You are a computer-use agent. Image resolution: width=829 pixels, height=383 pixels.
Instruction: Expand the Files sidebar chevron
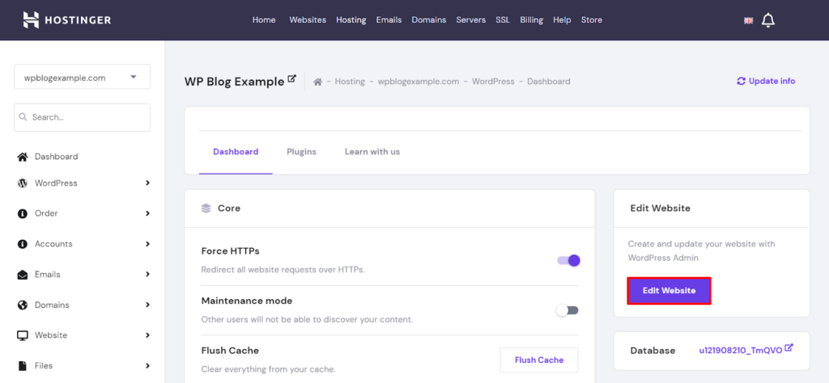click(x=147, y=365)
